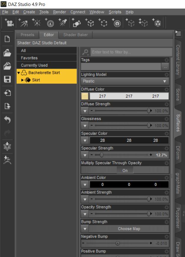
Task: Toggle Multiply Specular Through Opacity On
Action: click(125, 170)
